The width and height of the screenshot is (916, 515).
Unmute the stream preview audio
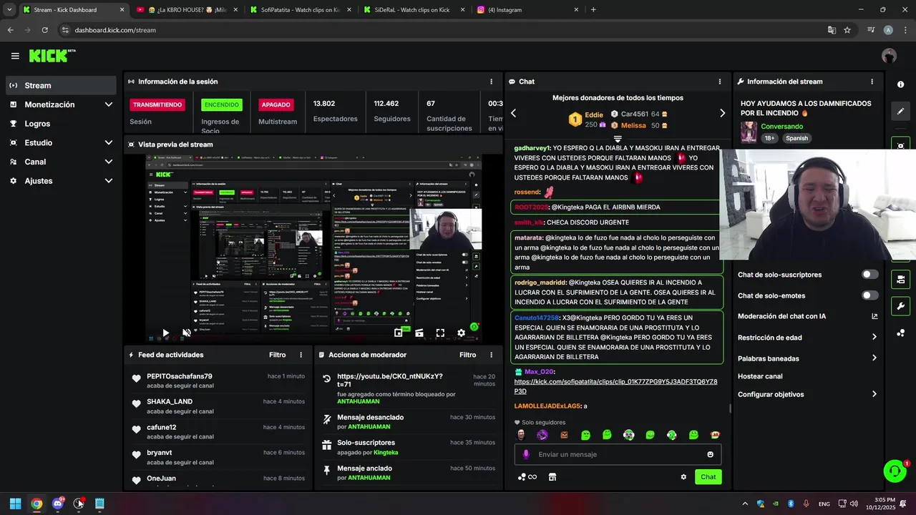tap(187, 333)
